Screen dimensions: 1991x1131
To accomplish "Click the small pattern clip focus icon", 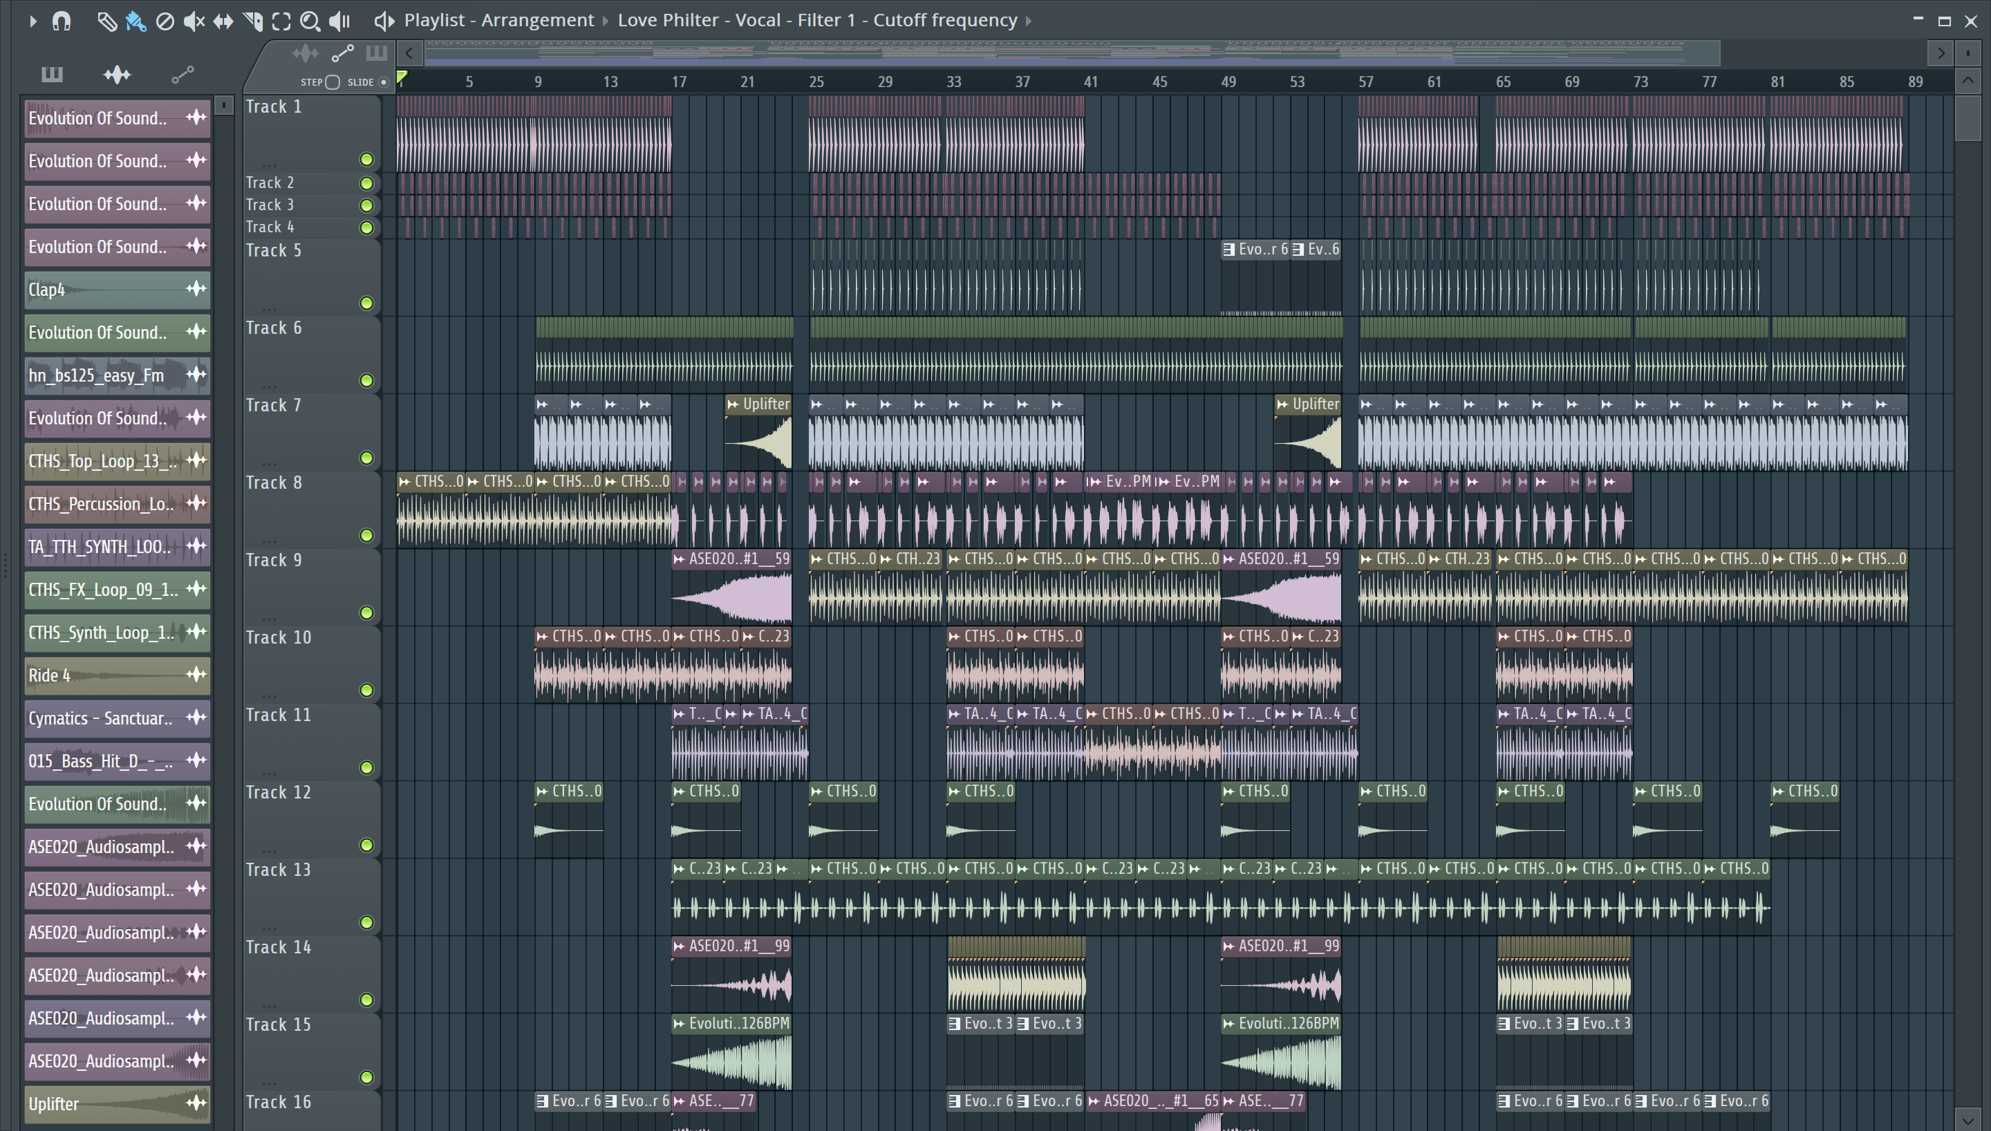I will 377,53.
